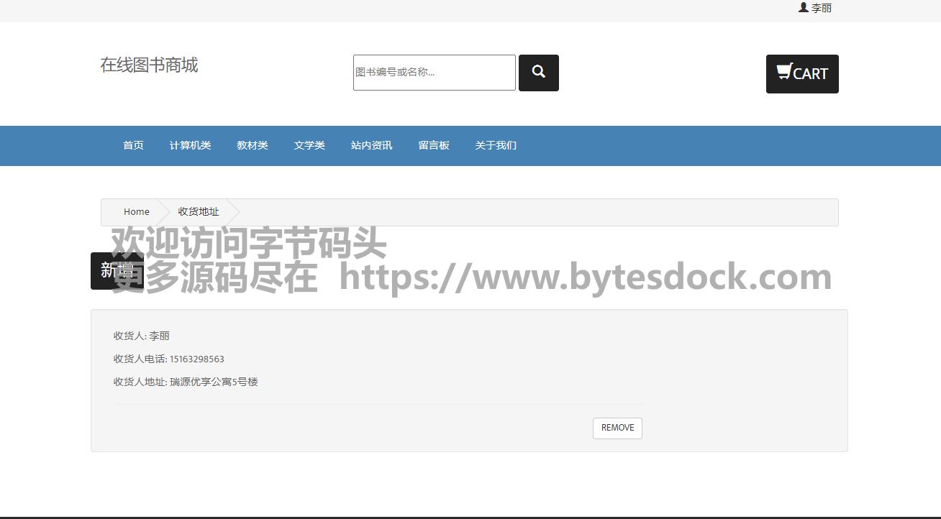Focus the 图书编号或名称 search field
This screenshot has width=941, height=519.
click(434, 73)
